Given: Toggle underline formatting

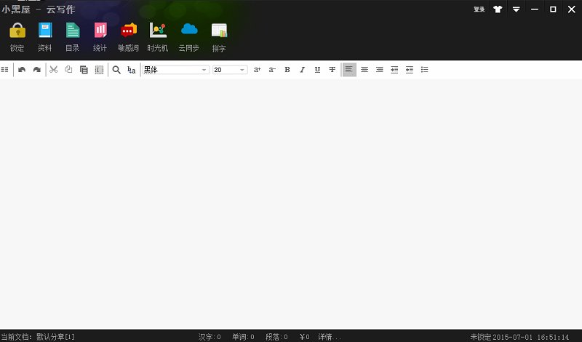Looking at the screenshot, I should point(317,70).
